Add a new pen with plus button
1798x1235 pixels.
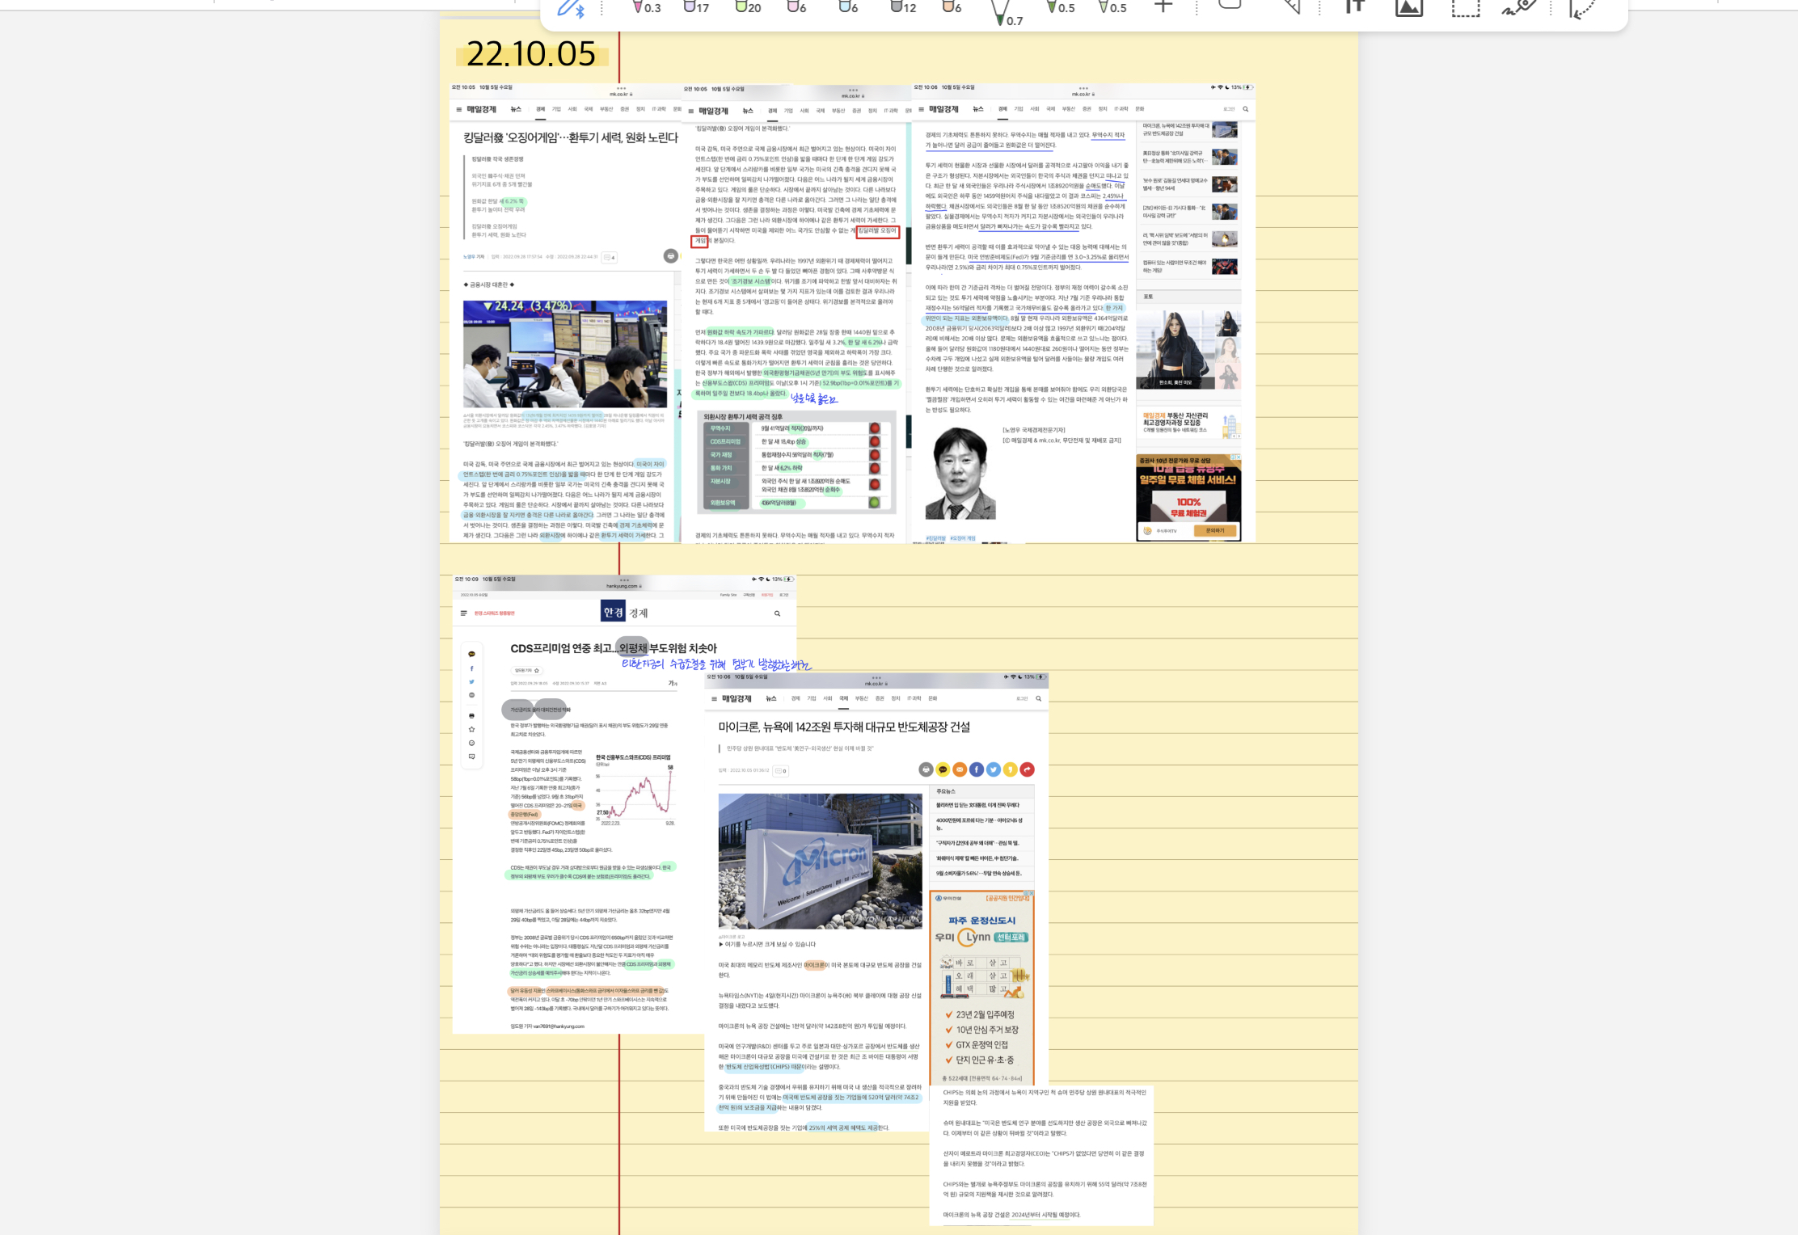1163,6
